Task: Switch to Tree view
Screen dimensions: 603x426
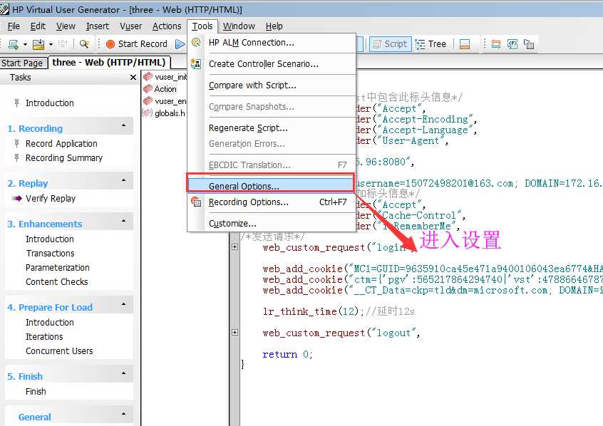Action: (x=431, y=44)
